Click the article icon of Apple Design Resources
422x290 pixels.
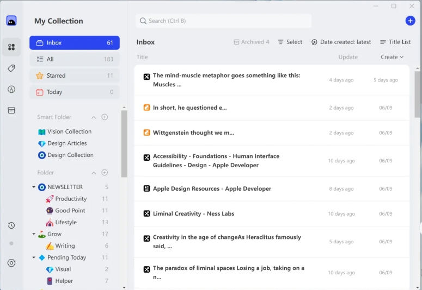(146, 188)
